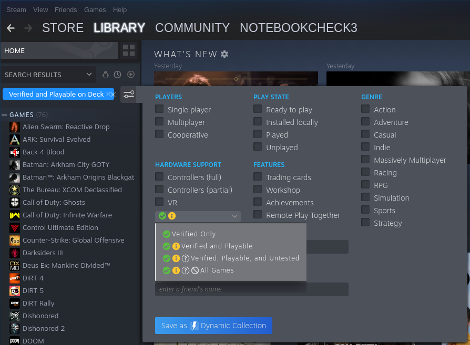Click the DiRT 4 icon
This screenshot has height=345, width=470.
tap(15, 278)
